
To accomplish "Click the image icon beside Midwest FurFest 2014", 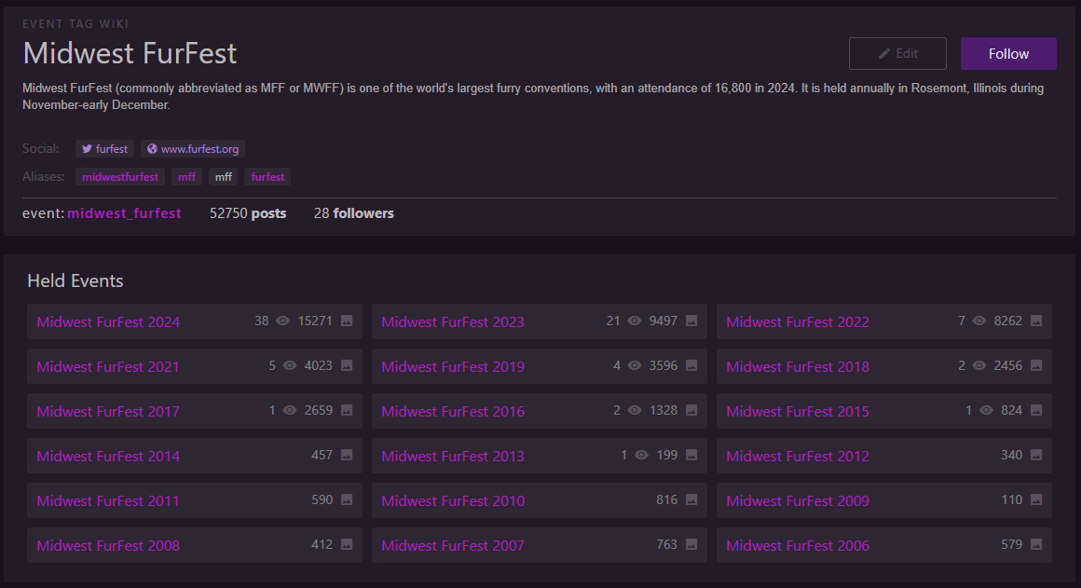I will 347,455.
